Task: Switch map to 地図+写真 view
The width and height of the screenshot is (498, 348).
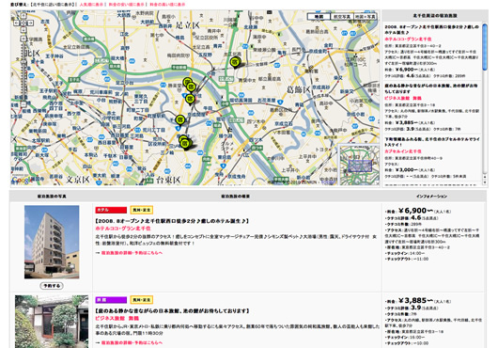Action: coord(365,17)
